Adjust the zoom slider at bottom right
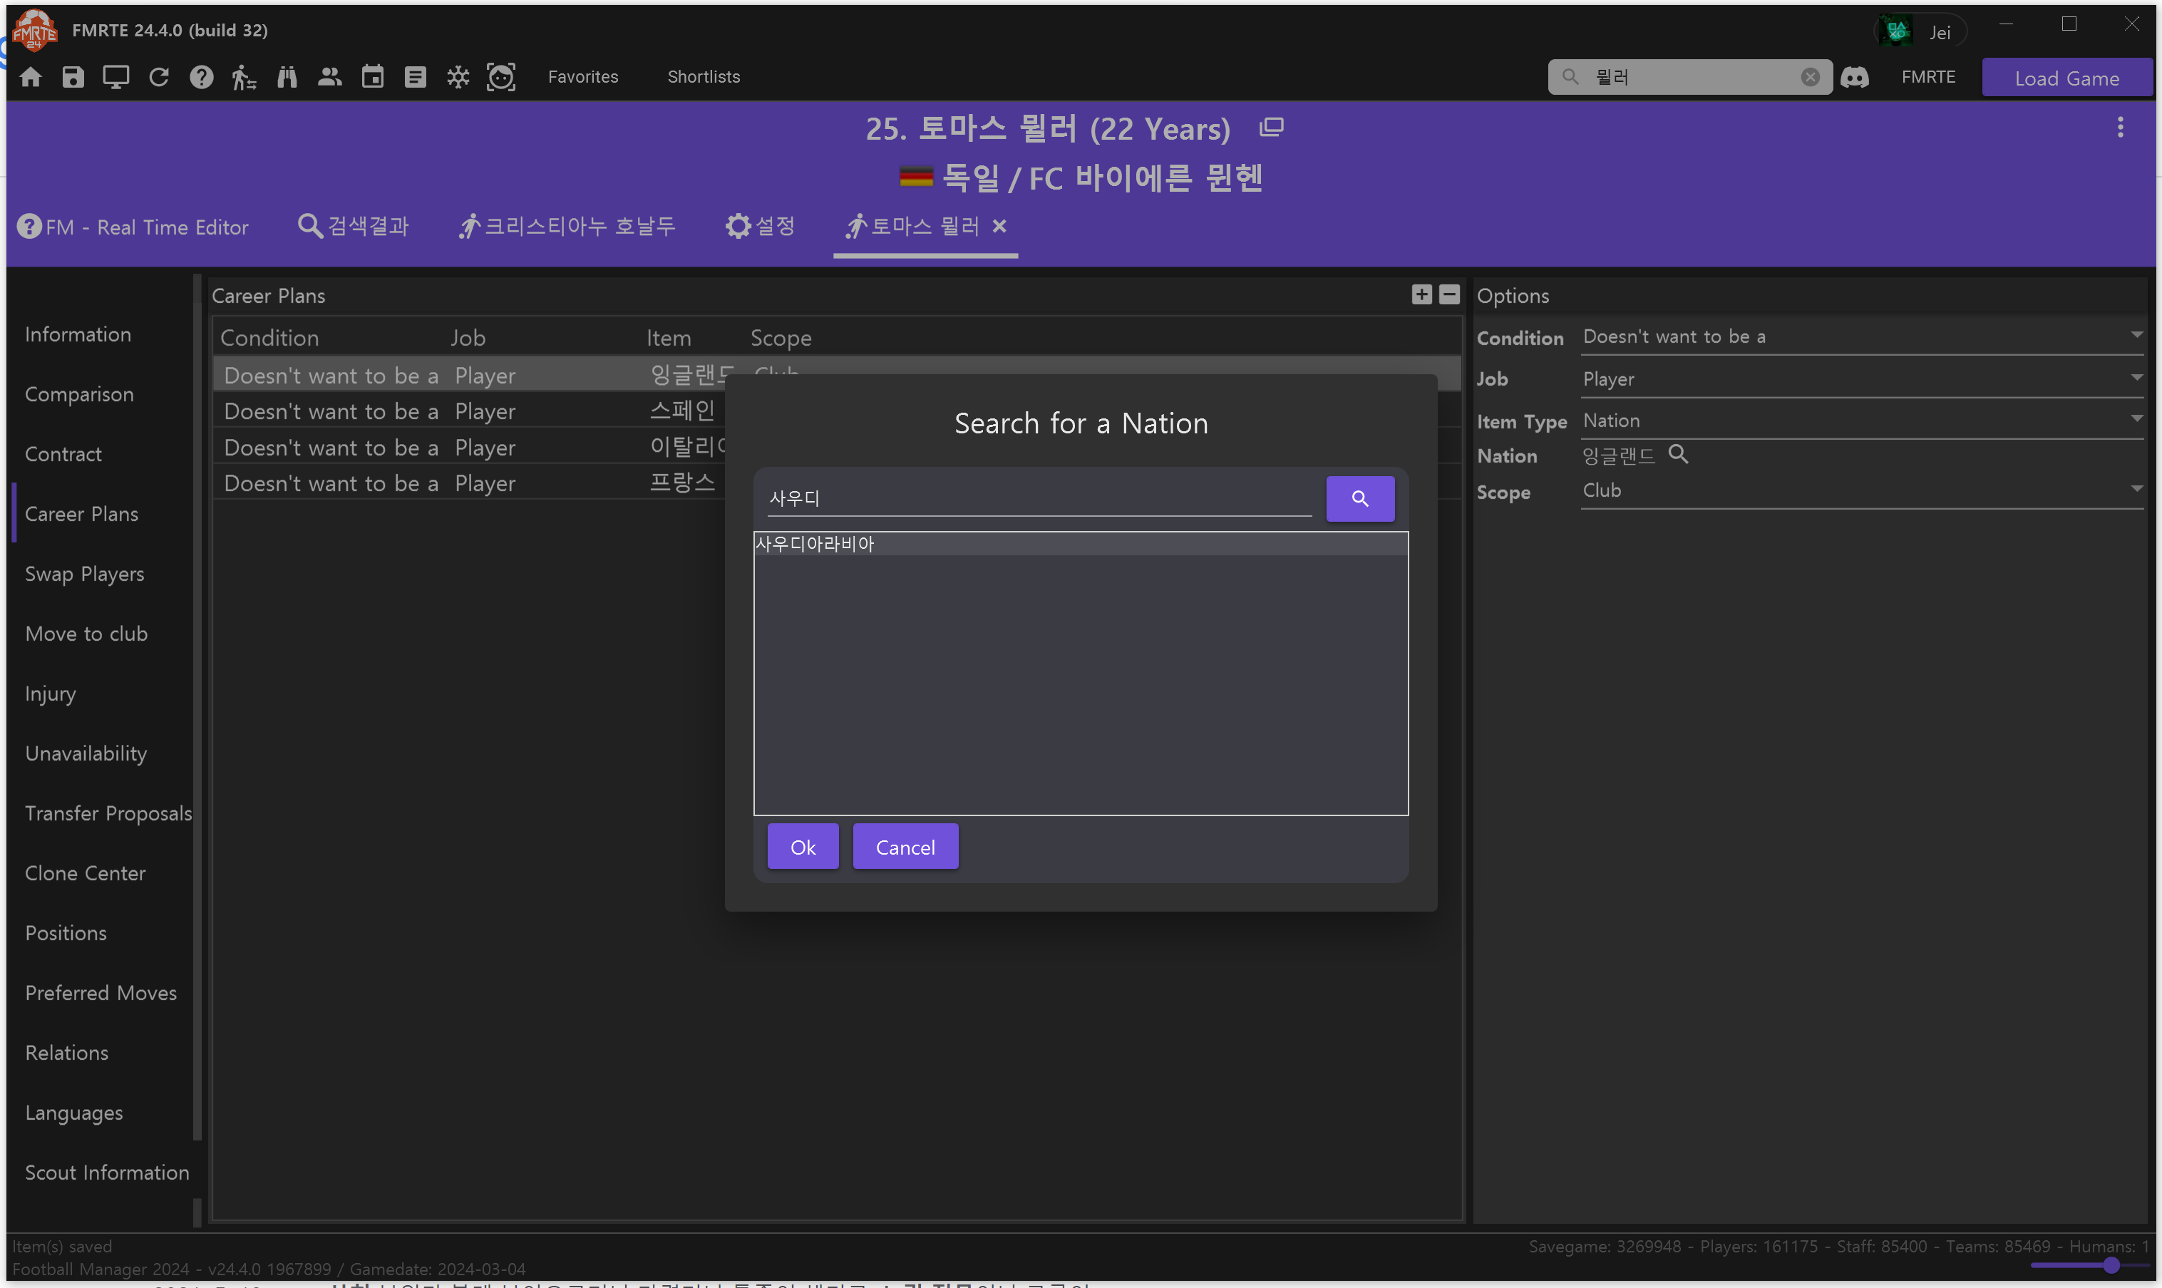 tap(2110, 1264)
